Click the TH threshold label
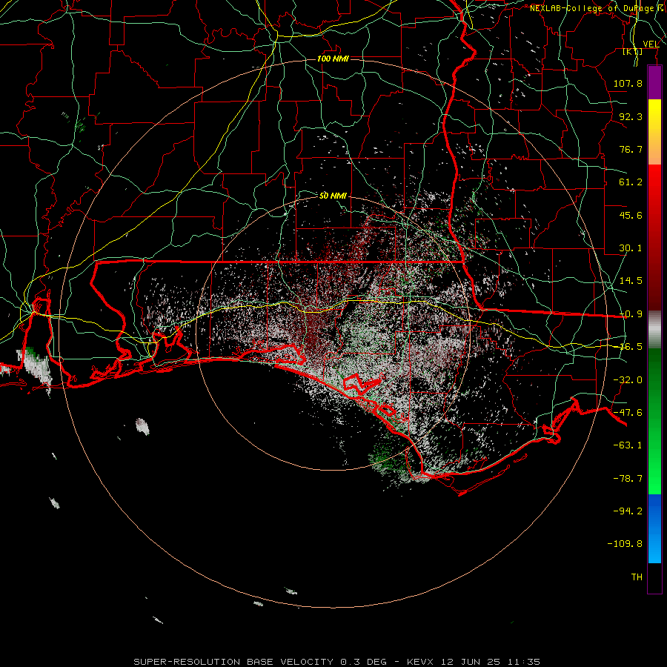Viewport: 667px width, 667px height. click(x=637, y=577)
